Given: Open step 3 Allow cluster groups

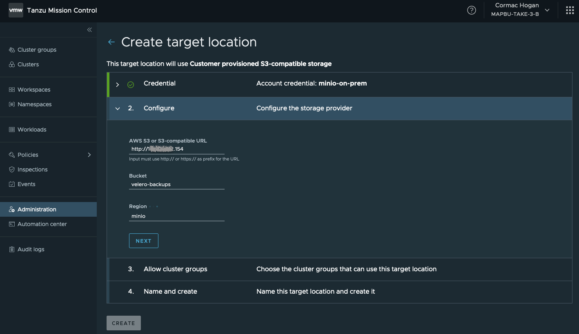Looking at the screenshot, I should click(340, 269).
